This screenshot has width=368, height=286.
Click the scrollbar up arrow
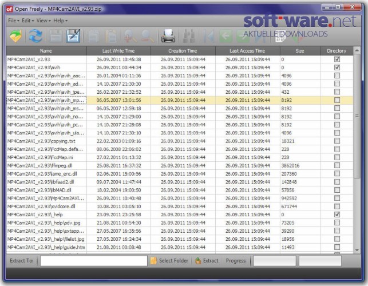(357, 50)
